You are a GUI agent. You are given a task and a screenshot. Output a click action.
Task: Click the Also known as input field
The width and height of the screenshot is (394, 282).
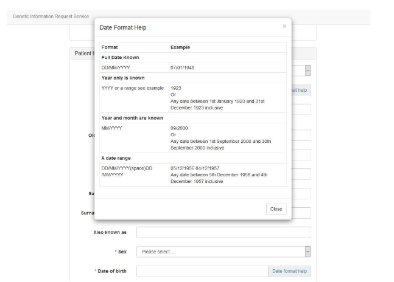click(x=223, y=232)
